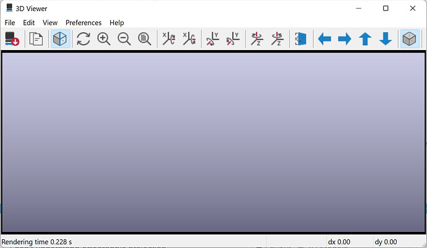Open the File menu
The width and height of the screenshot is (427, 248).
click(10, 23)
